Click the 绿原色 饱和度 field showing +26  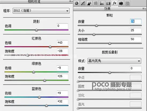[x=62, y=76]
